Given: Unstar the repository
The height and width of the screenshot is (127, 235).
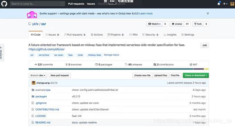Looking at the screenshot, I should pyautogui.click(x=177, y=24).
